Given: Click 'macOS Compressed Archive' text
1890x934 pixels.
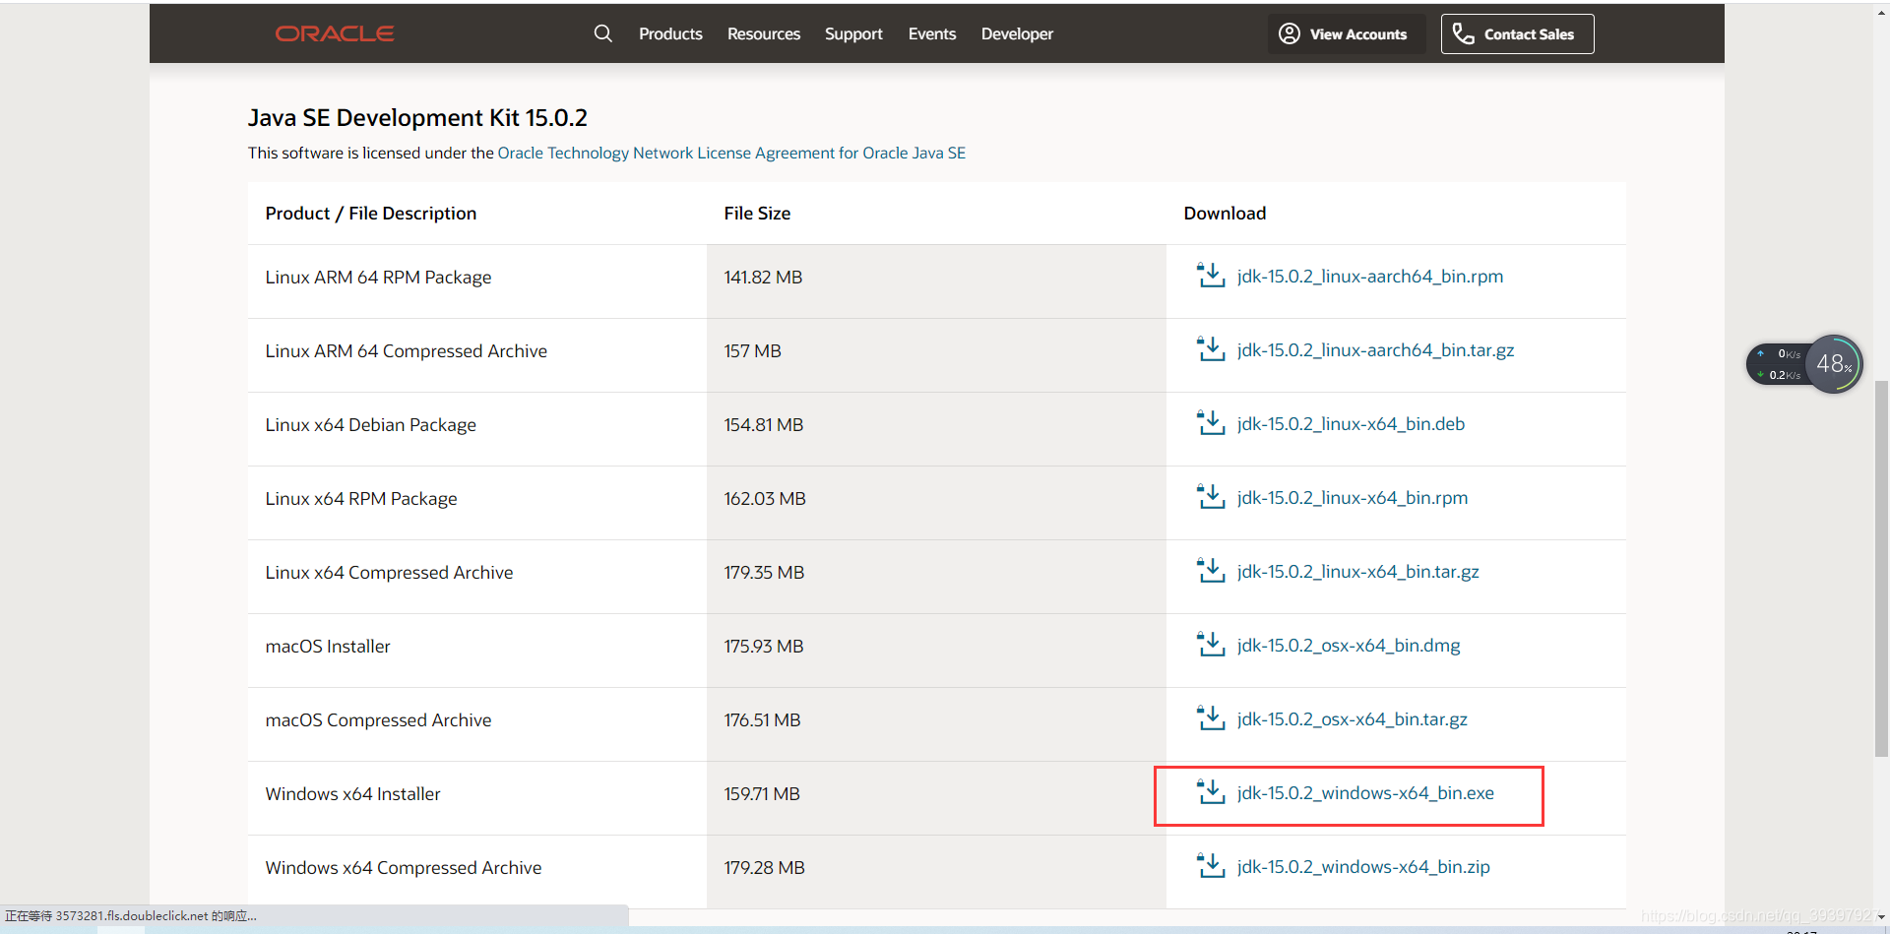Looking at the screenshot, I should (x=378, y=720).
